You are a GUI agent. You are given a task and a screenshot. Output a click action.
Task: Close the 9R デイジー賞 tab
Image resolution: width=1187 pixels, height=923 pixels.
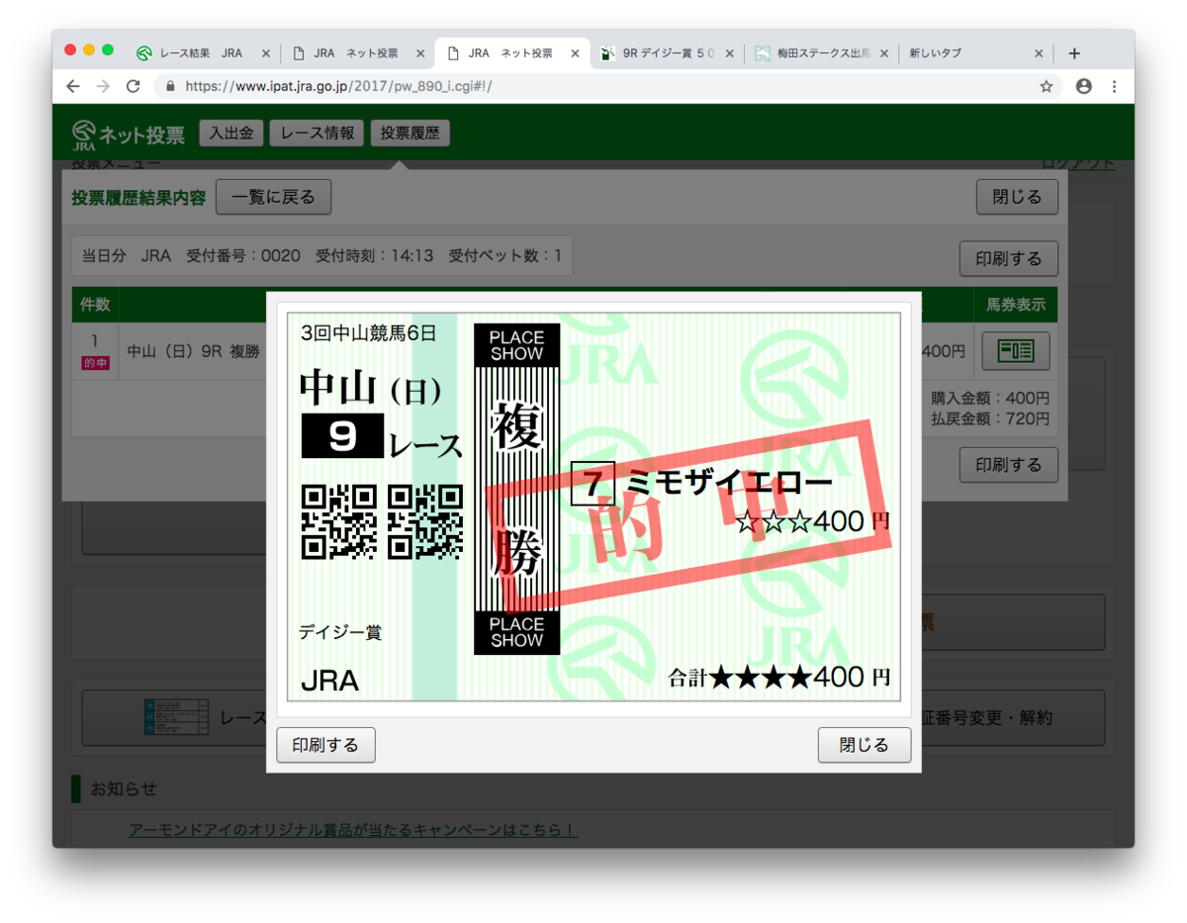point(730,53)
